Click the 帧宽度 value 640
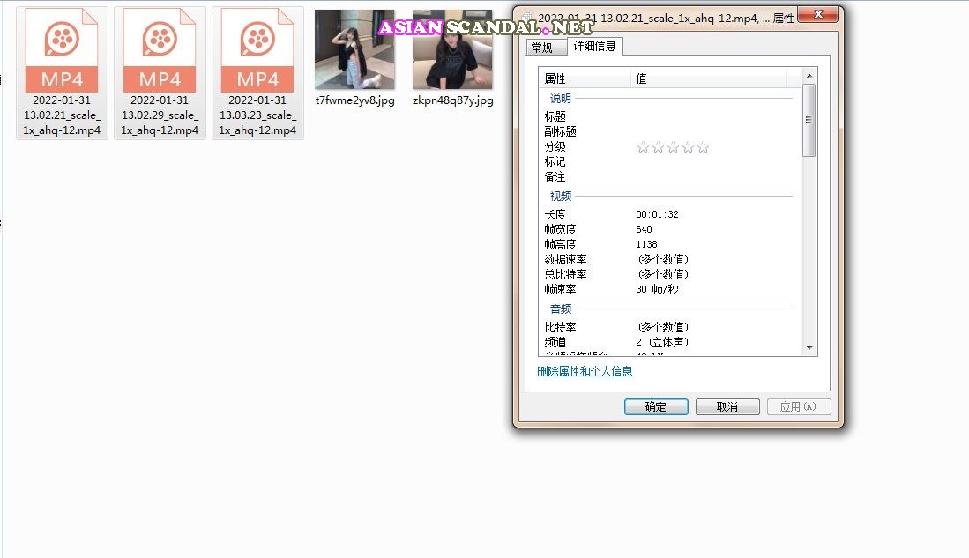This screenshot has height=558, width=969. point(644,229)
